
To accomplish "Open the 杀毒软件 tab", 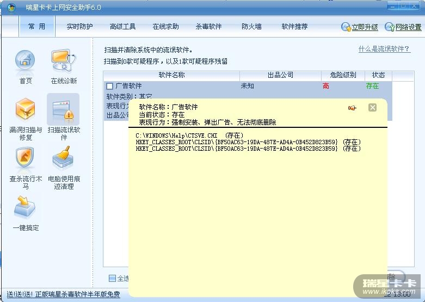I will point(209,27).
